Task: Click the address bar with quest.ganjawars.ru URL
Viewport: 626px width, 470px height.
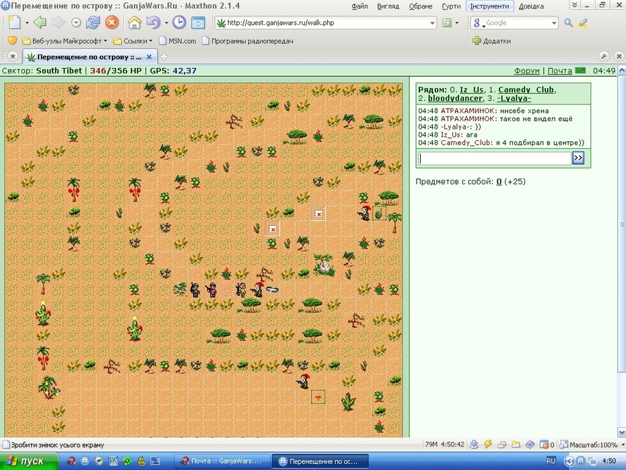Action: tap(325, 23)
